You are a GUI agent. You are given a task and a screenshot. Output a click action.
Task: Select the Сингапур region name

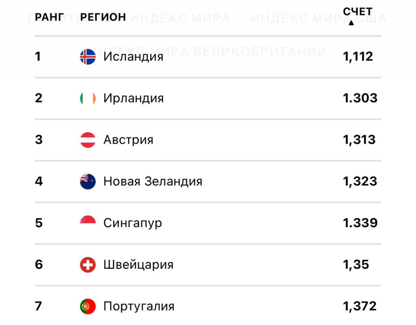[x=133, y=223]
